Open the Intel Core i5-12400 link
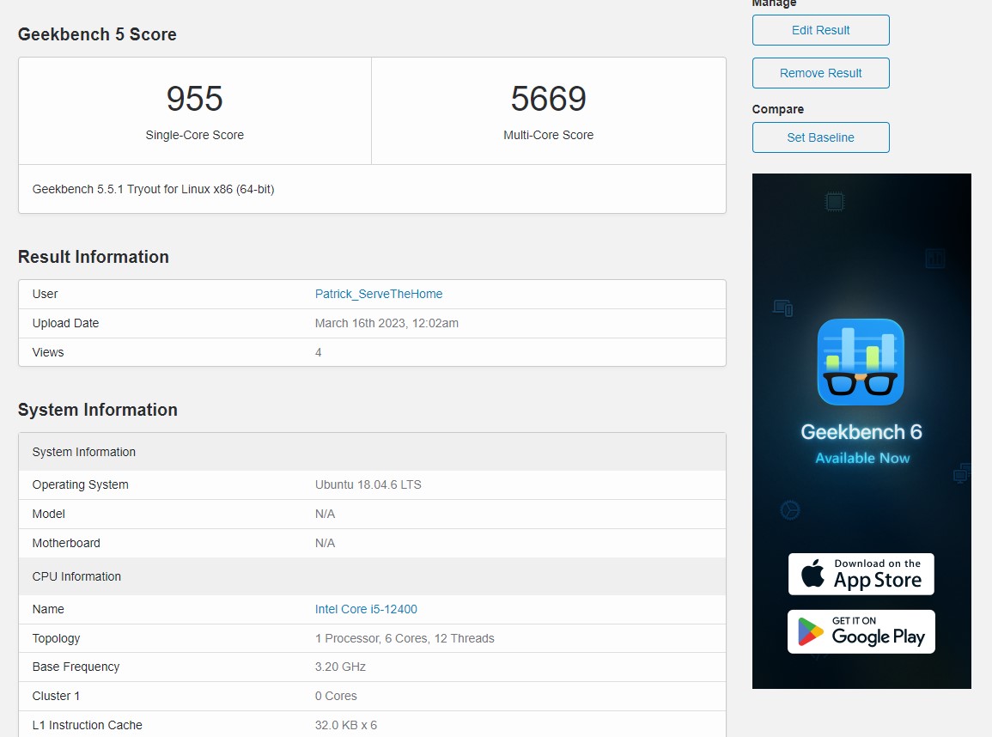992x737 pixels. (x=366, y=609)
